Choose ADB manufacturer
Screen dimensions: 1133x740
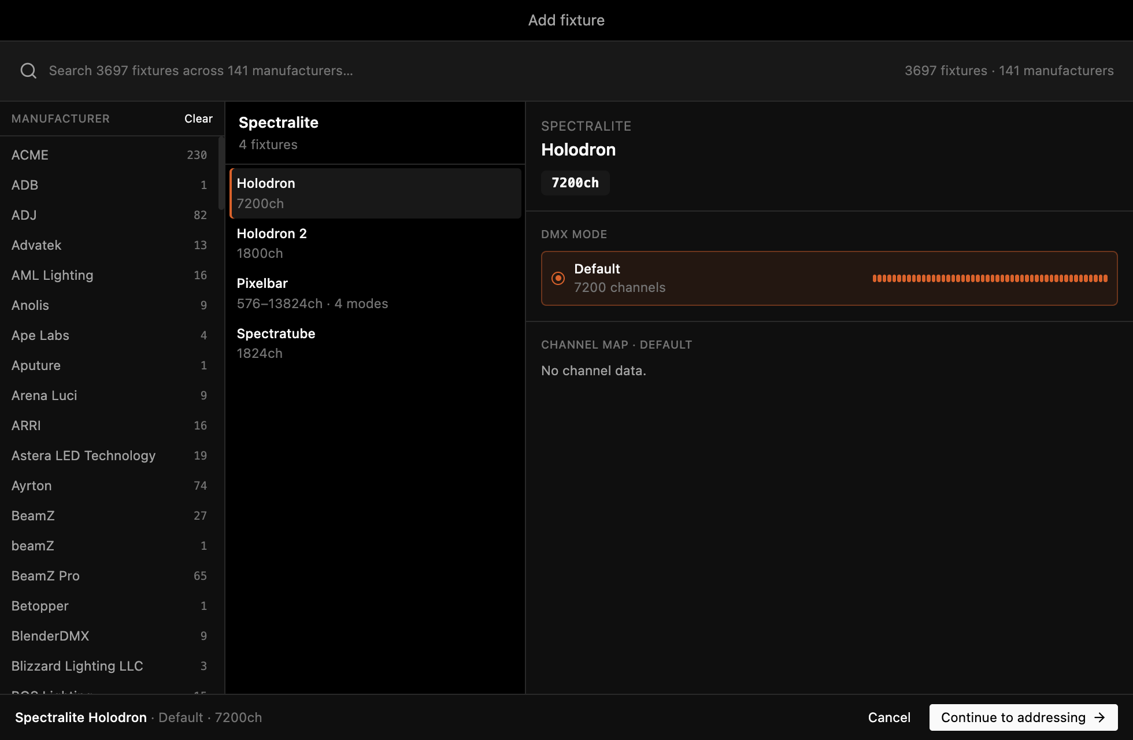(109, 185)
